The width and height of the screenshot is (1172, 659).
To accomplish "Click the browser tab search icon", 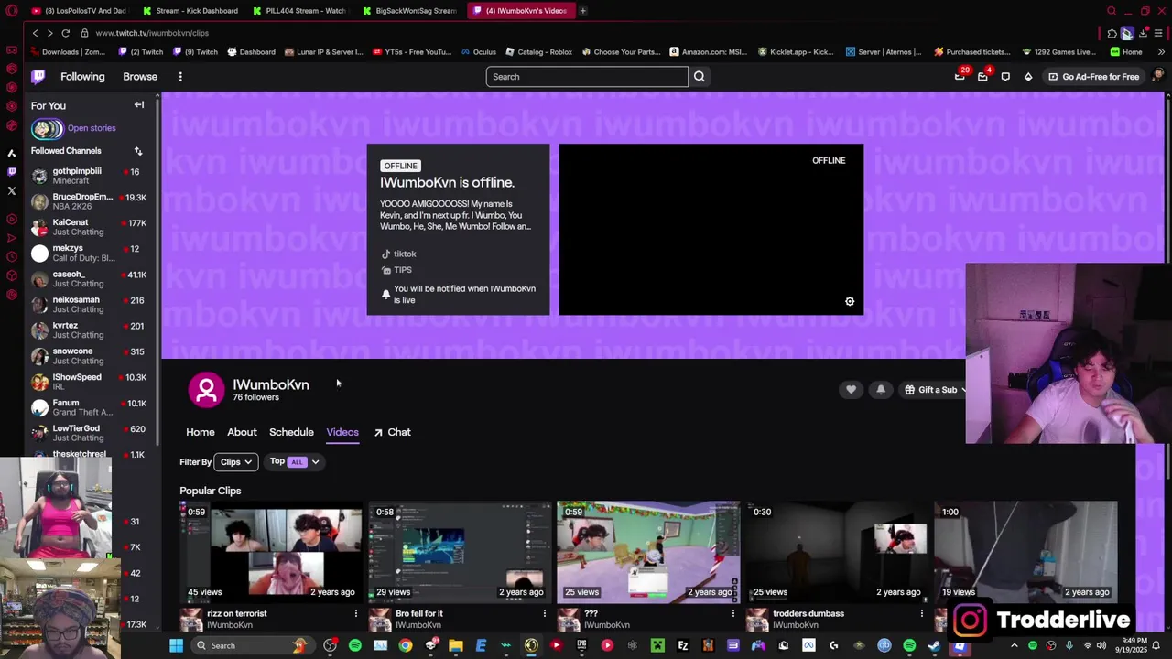I will (1112, 11).
